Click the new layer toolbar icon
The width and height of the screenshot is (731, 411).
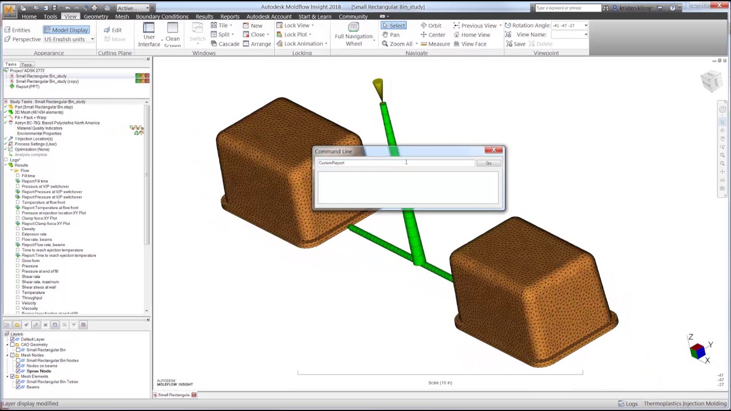[x=7, y=325]
